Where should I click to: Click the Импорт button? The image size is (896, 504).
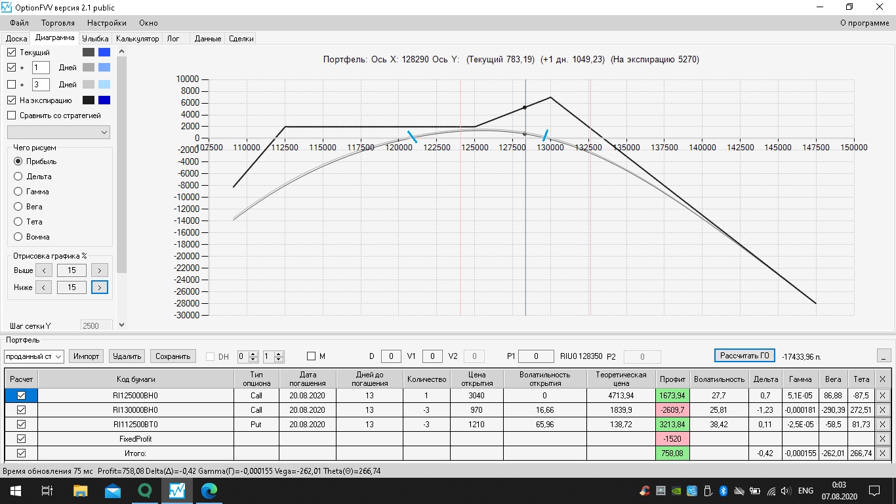(x=87, y=356)
